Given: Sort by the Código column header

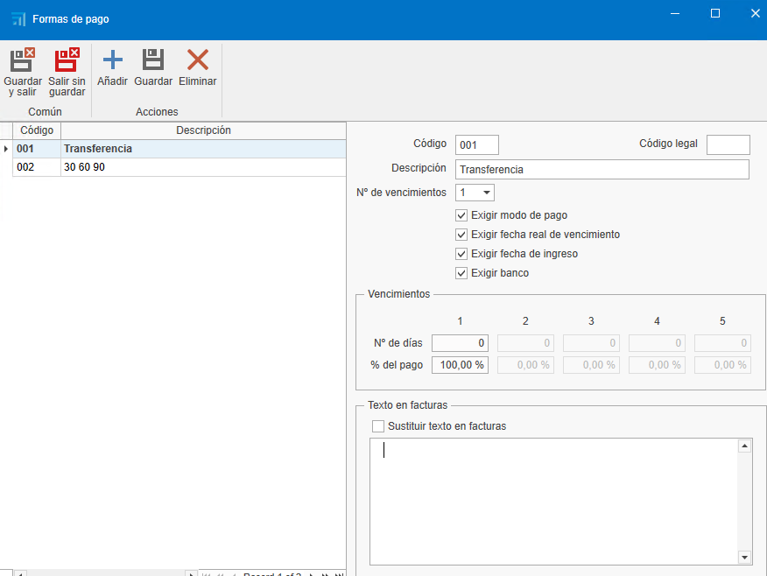Looking at the screenshot, I should [x=37, y=130].
